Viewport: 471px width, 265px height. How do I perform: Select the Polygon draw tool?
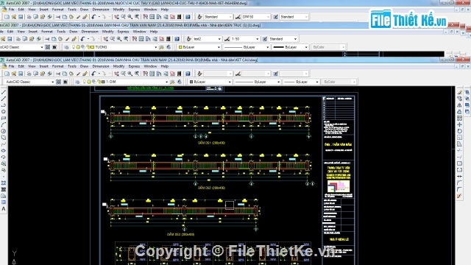4,112
